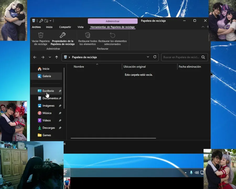Screen dimensions: 236x189
Task: Go up one folder level arrow
Action: click(x=57, y=57)
